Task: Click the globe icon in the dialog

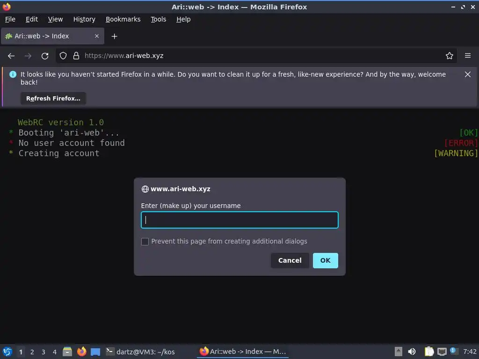Action: [145, 189]
